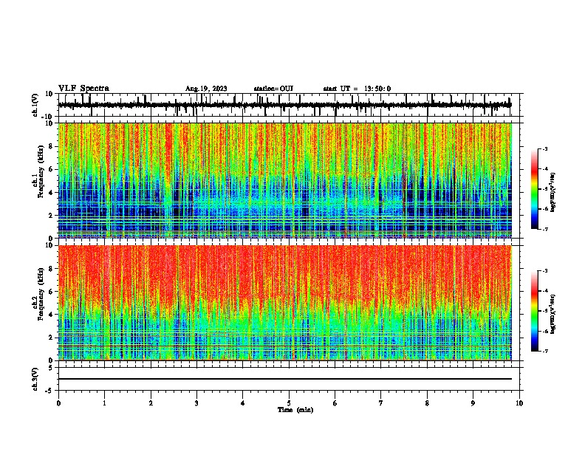585x452 pixels.
Task: Click the "-7" label on ch.1 color scale
Action: pos(544,229)
